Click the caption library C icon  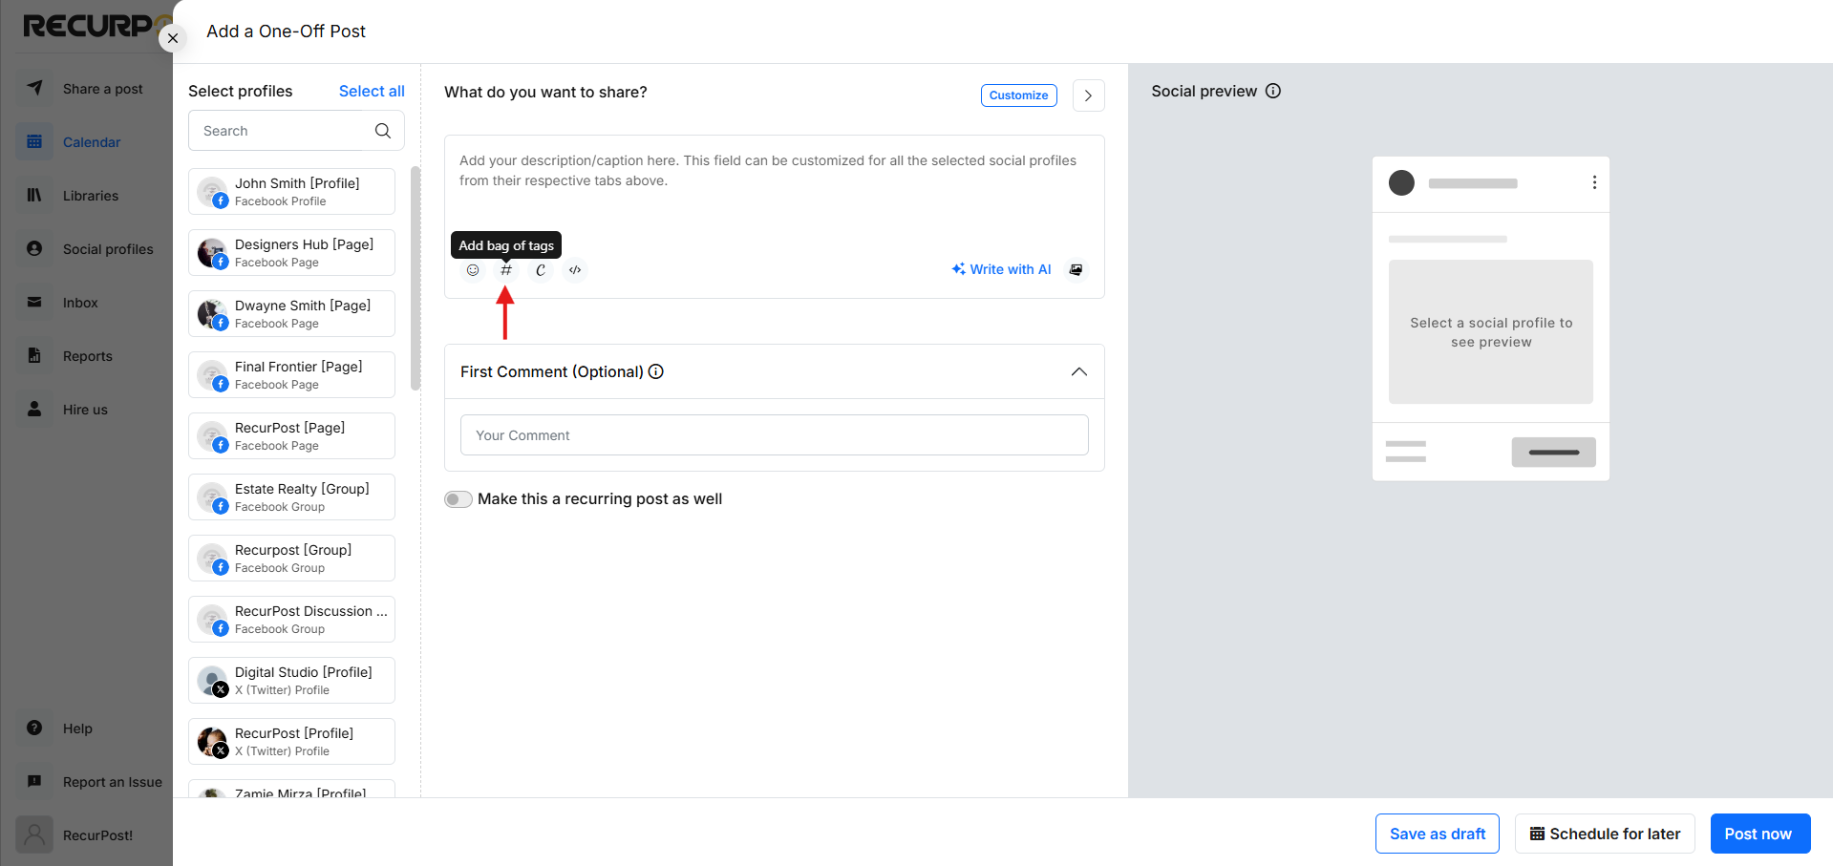(x=541, y=270)
